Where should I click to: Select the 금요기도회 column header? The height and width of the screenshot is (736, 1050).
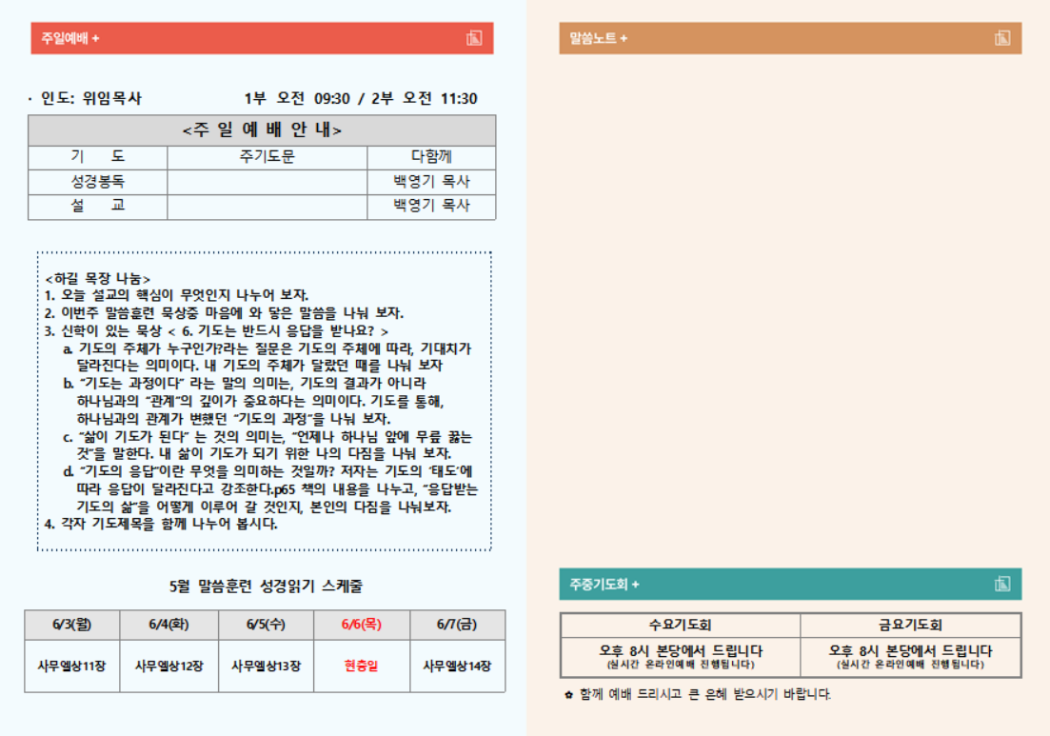coord(910,626)
